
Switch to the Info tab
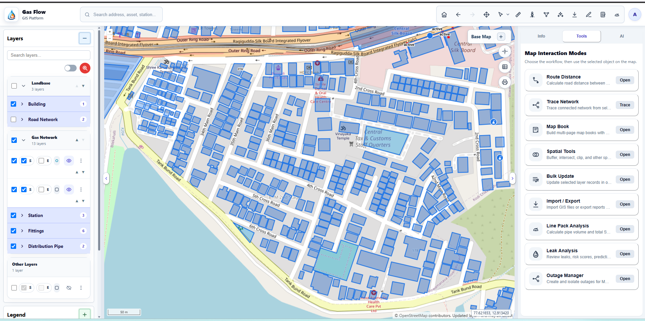tap(541, 36)
